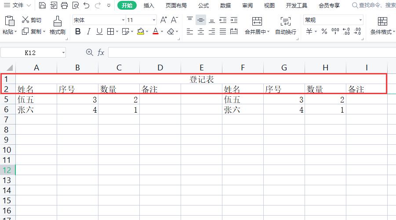Click the select-all corner triangle
Screen dimensions: 396x220
(9, 68)
